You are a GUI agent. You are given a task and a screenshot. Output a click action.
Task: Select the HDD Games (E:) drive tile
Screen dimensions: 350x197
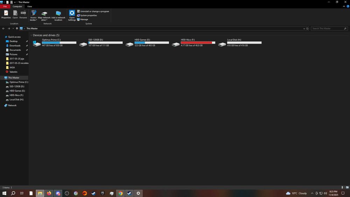(x=147, y=42)
